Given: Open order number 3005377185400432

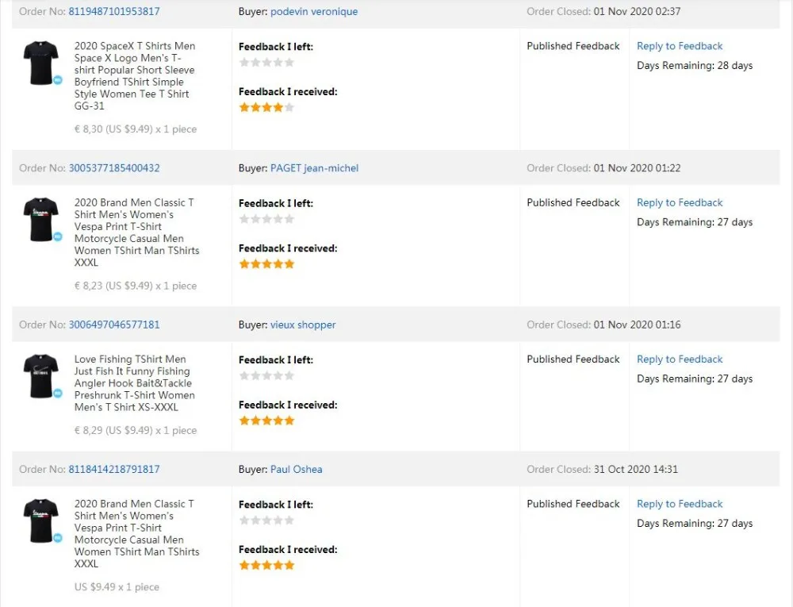Looking at the screenshot, I should 114,168.
